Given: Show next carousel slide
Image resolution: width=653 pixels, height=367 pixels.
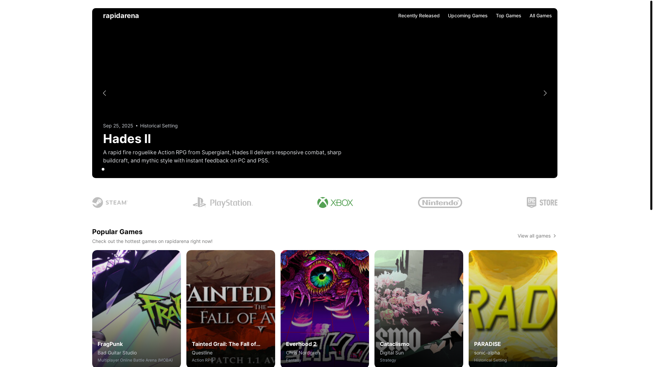Looking at the screenshot, I should tap(545, 93).
